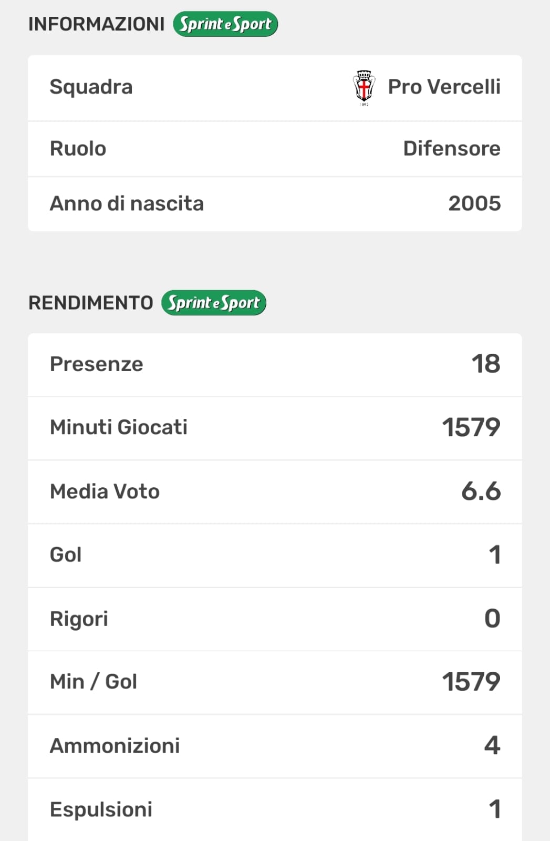This screenshot has width=550, height=841.
Task: Click the RENDIMENTO section heading
Action: [90, 303]
